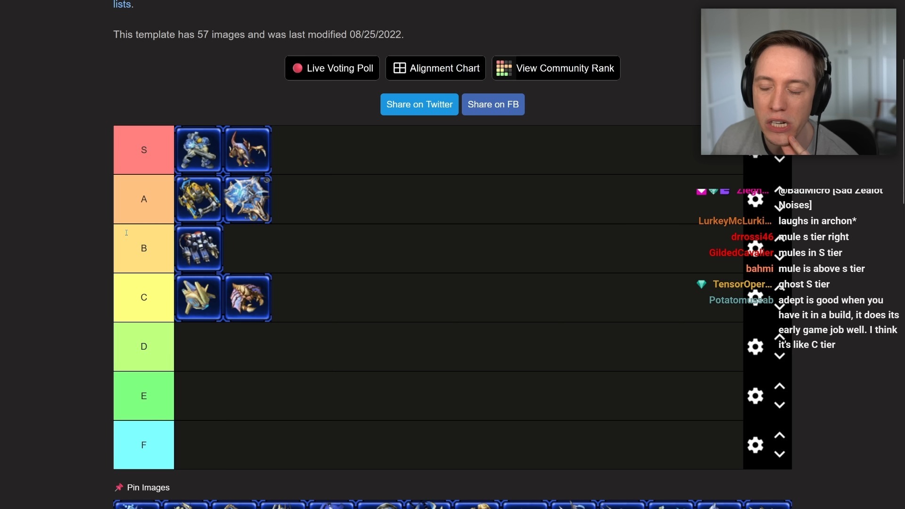Start a Live Voting Poll

[332, 68]
